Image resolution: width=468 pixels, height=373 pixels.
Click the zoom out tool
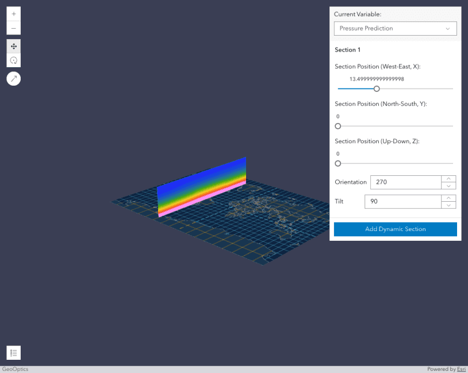pos(13,28)
